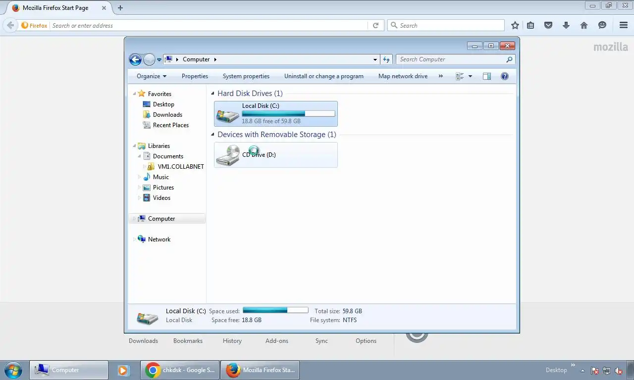Click Local Disk (C:) usage bar

tap(288, 113)
